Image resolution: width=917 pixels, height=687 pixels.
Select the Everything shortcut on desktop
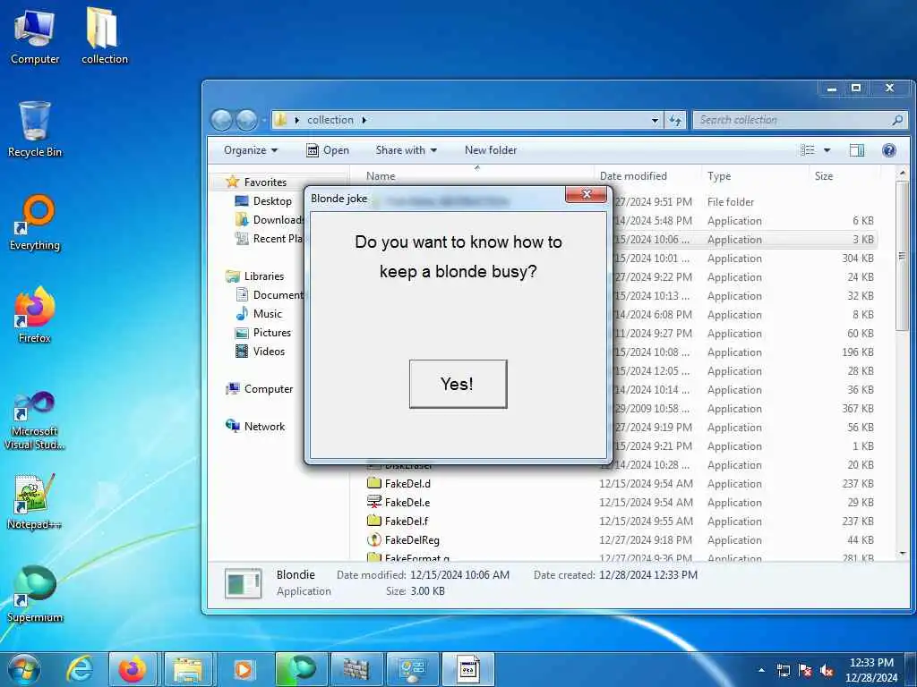[35, 223]
